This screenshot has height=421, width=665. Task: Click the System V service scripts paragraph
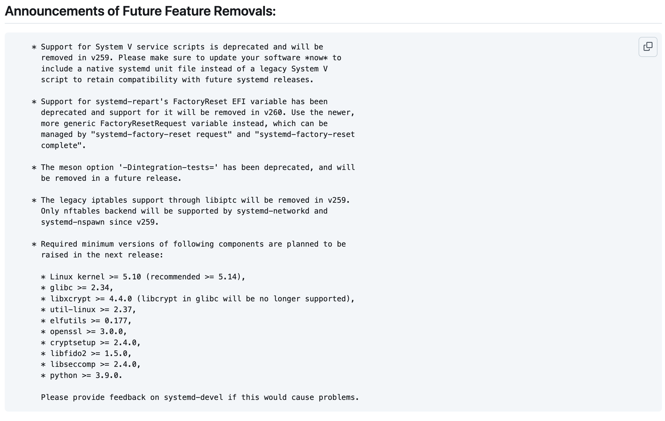coord(182,63)
